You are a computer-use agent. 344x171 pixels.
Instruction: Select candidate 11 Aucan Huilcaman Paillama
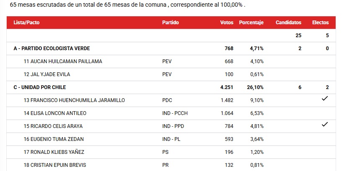click(63, 61)
